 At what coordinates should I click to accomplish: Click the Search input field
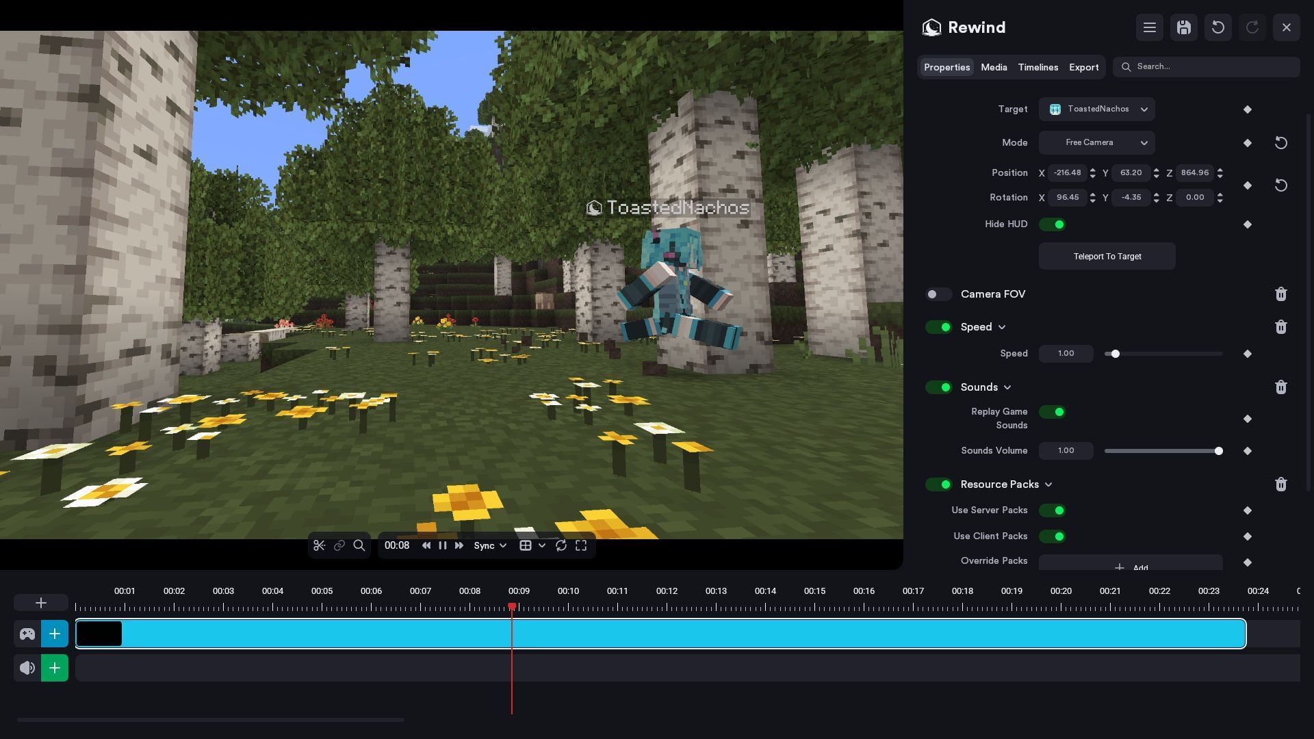click(1207, 67)
